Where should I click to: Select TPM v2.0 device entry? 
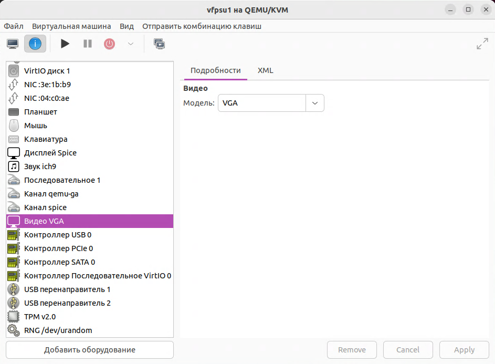click(40, 317)
